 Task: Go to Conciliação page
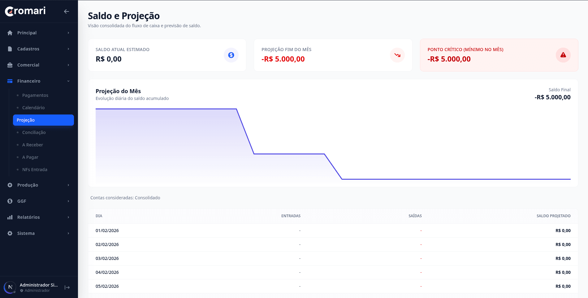pyautogui.click(x=34, y=132)
